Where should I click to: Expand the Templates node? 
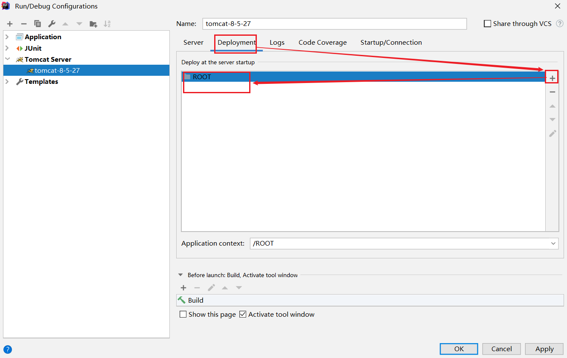click(x=7, y=82)
